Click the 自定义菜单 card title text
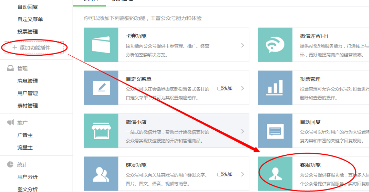 pos(139,79)
